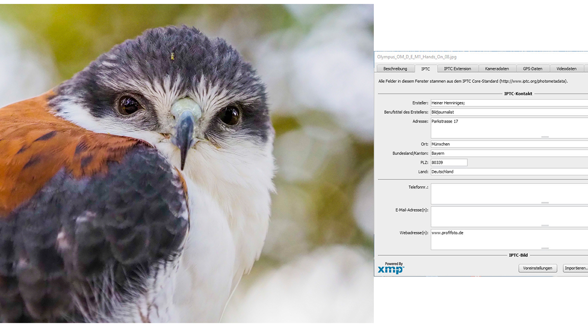Image resolution: width=588 pixels, height=327 pixels.
Task: Edit the PLZ field showing 80339
Action: (x=449, y=162)
